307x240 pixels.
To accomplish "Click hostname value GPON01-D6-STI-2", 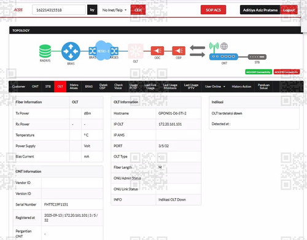I will pos(173,113).
